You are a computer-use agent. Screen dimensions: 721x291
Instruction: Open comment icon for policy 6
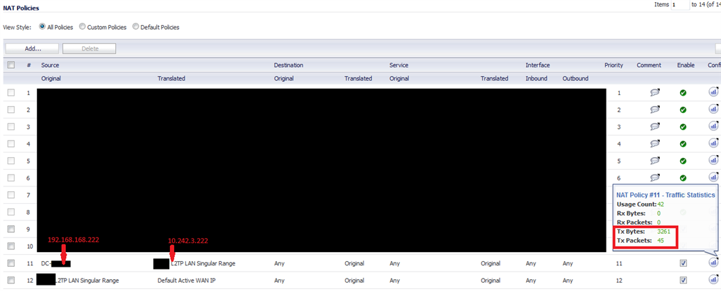click(x=655, y=177)
